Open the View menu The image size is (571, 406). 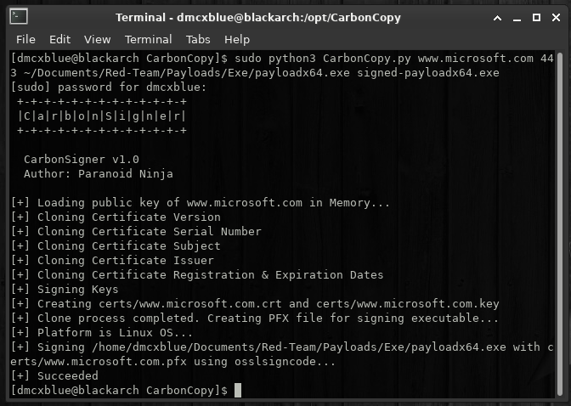pyautogui.click(x=97, y=39)
